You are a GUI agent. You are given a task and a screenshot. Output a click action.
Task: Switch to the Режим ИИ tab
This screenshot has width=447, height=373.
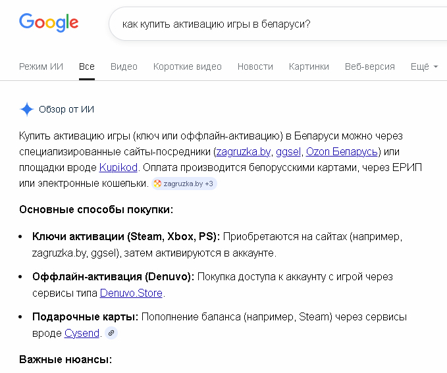(x=41, y=66)
